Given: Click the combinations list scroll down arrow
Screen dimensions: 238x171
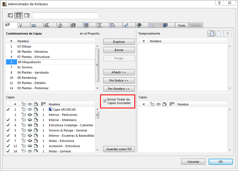Looking at the screenshot, I should click(97, 88).
